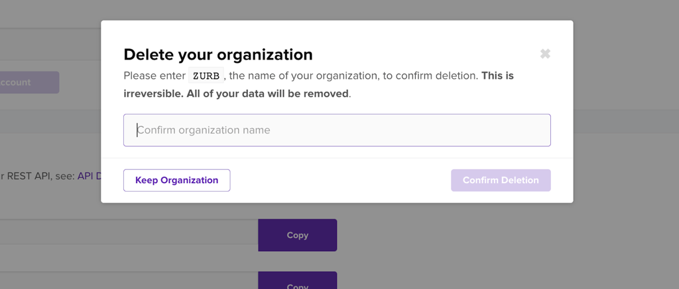The height and width of the screenshot is (289, 679).
Task: Click the bold 'This is irreversible' warning
Action: point(497,75)
